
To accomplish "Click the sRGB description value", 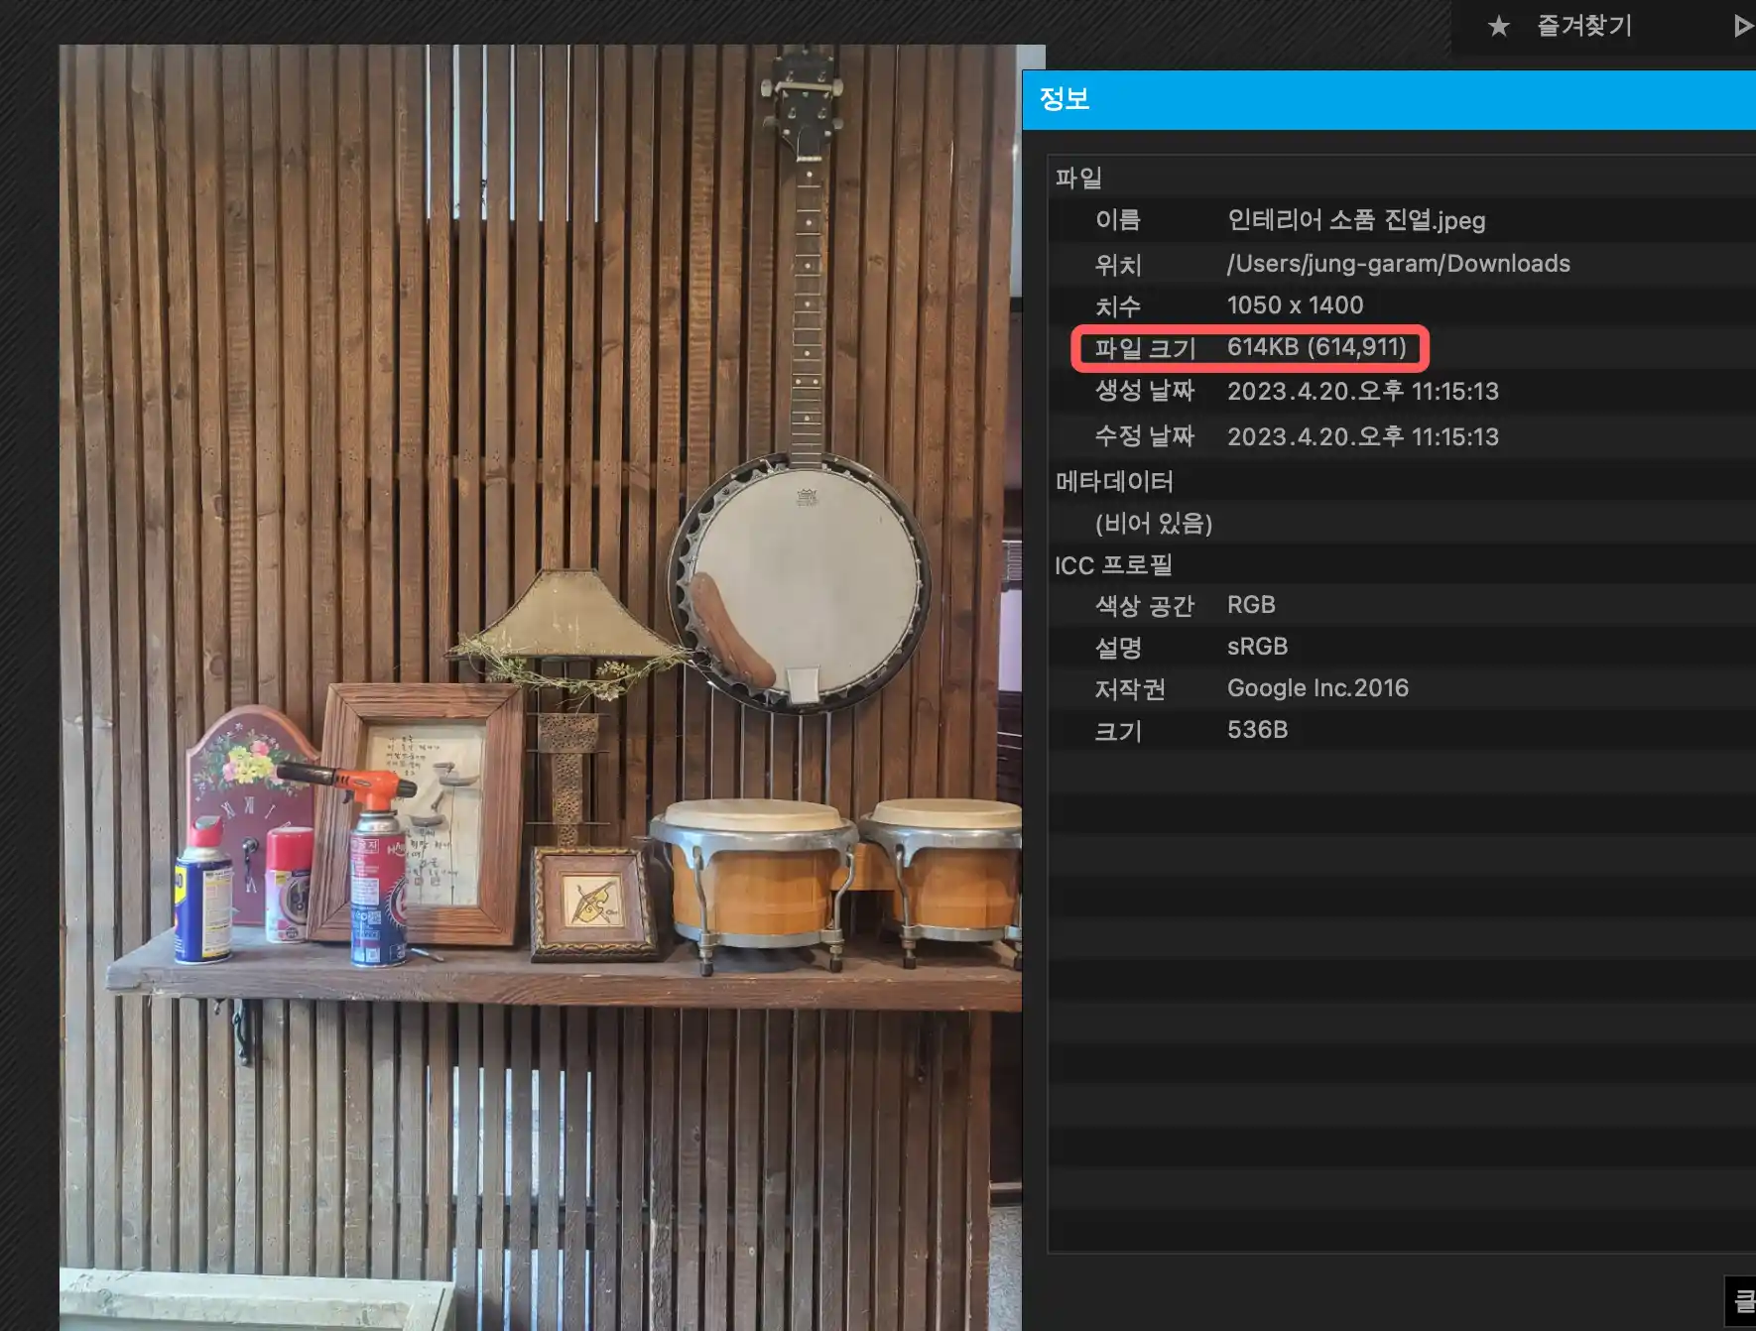I will pos(1257,646).
